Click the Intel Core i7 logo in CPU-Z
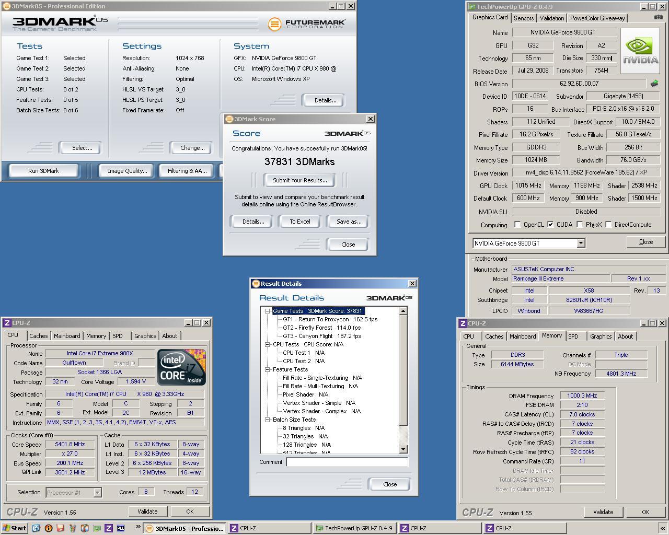The width and height of the screenshot is (669, 535). pyautogui.click(x=181, y=367)
